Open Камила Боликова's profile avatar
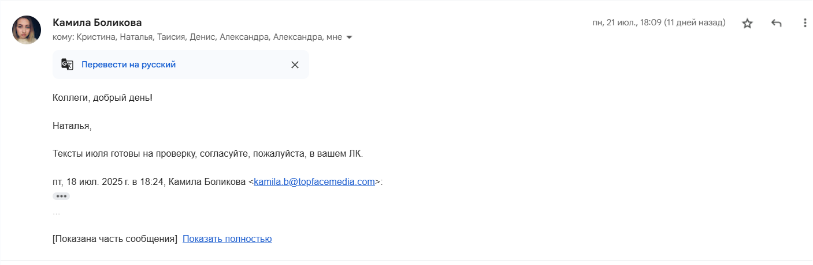The height and width of the screenshot is (265, 813). click(27, 30)
